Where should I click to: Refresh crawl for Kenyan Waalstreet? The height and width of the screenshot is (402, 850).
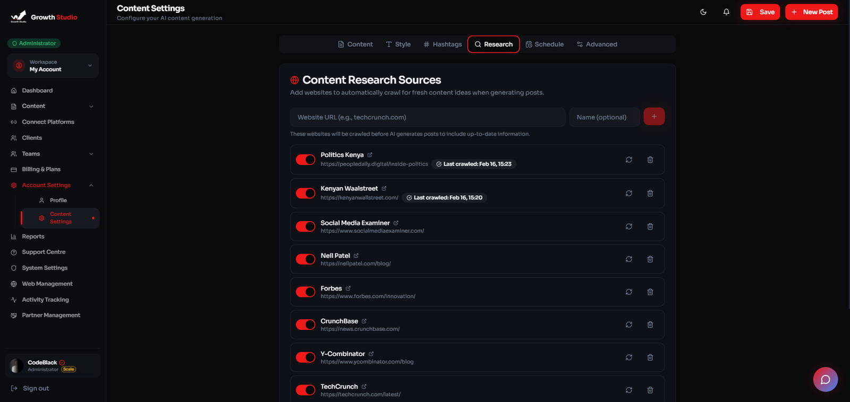[x=629, y=193]
